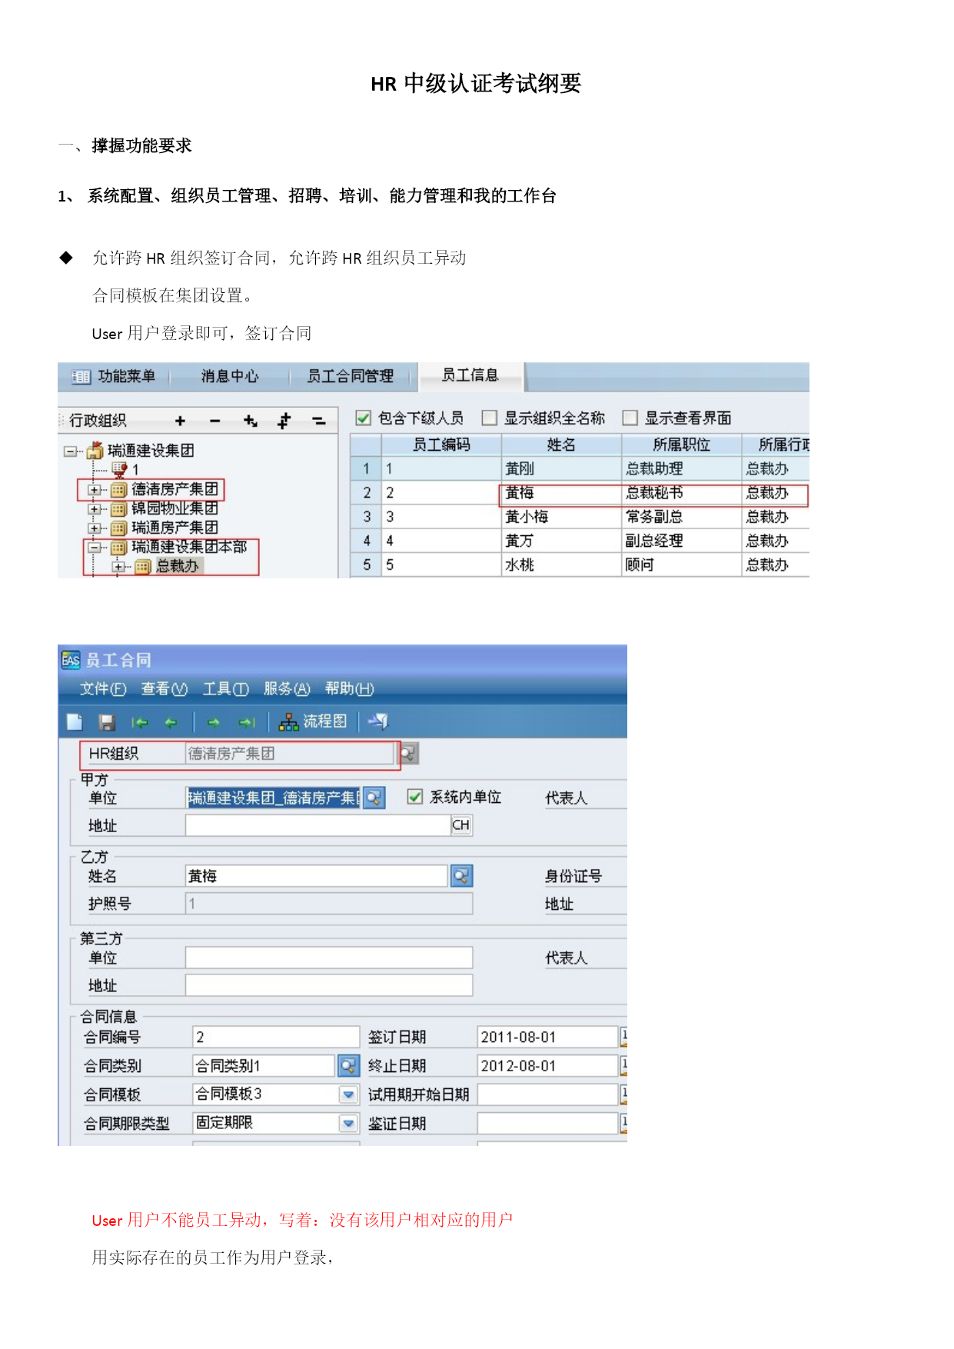Check 显示查看界面 checkbox

(x=630, y=418)
